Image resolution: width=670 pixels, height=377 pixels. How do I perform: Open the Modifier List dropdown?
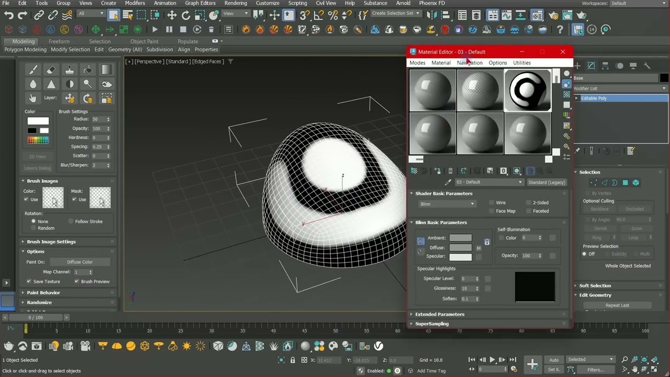click(x=620, y=88)
